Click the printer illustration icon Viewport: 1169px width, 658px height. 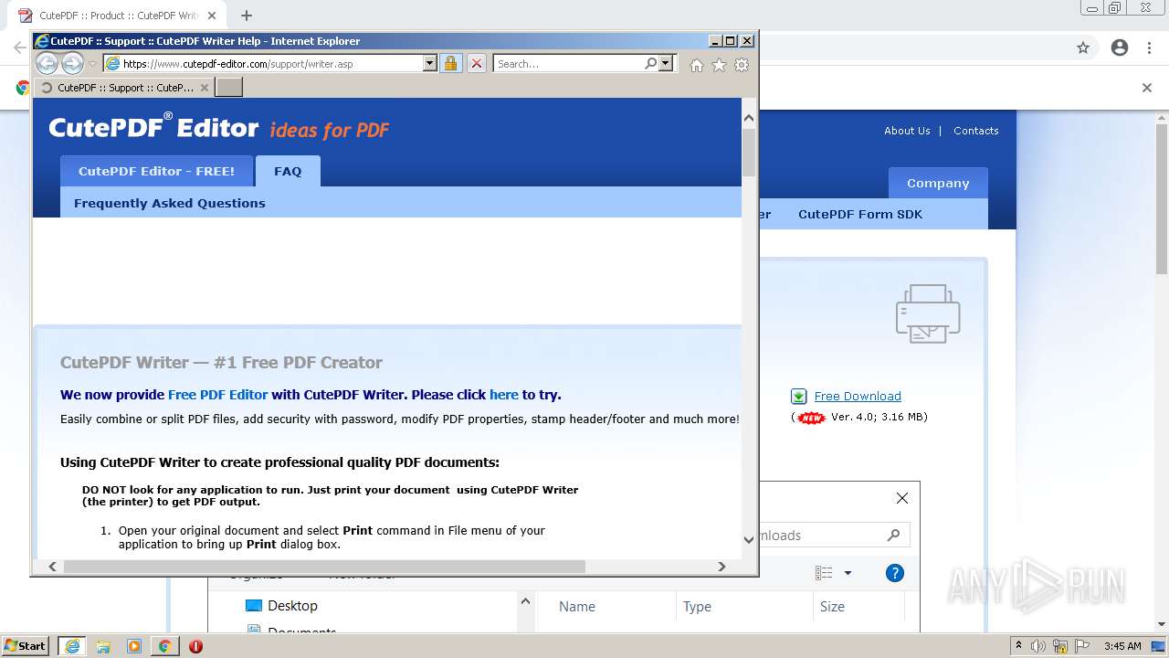click(928, 313)
